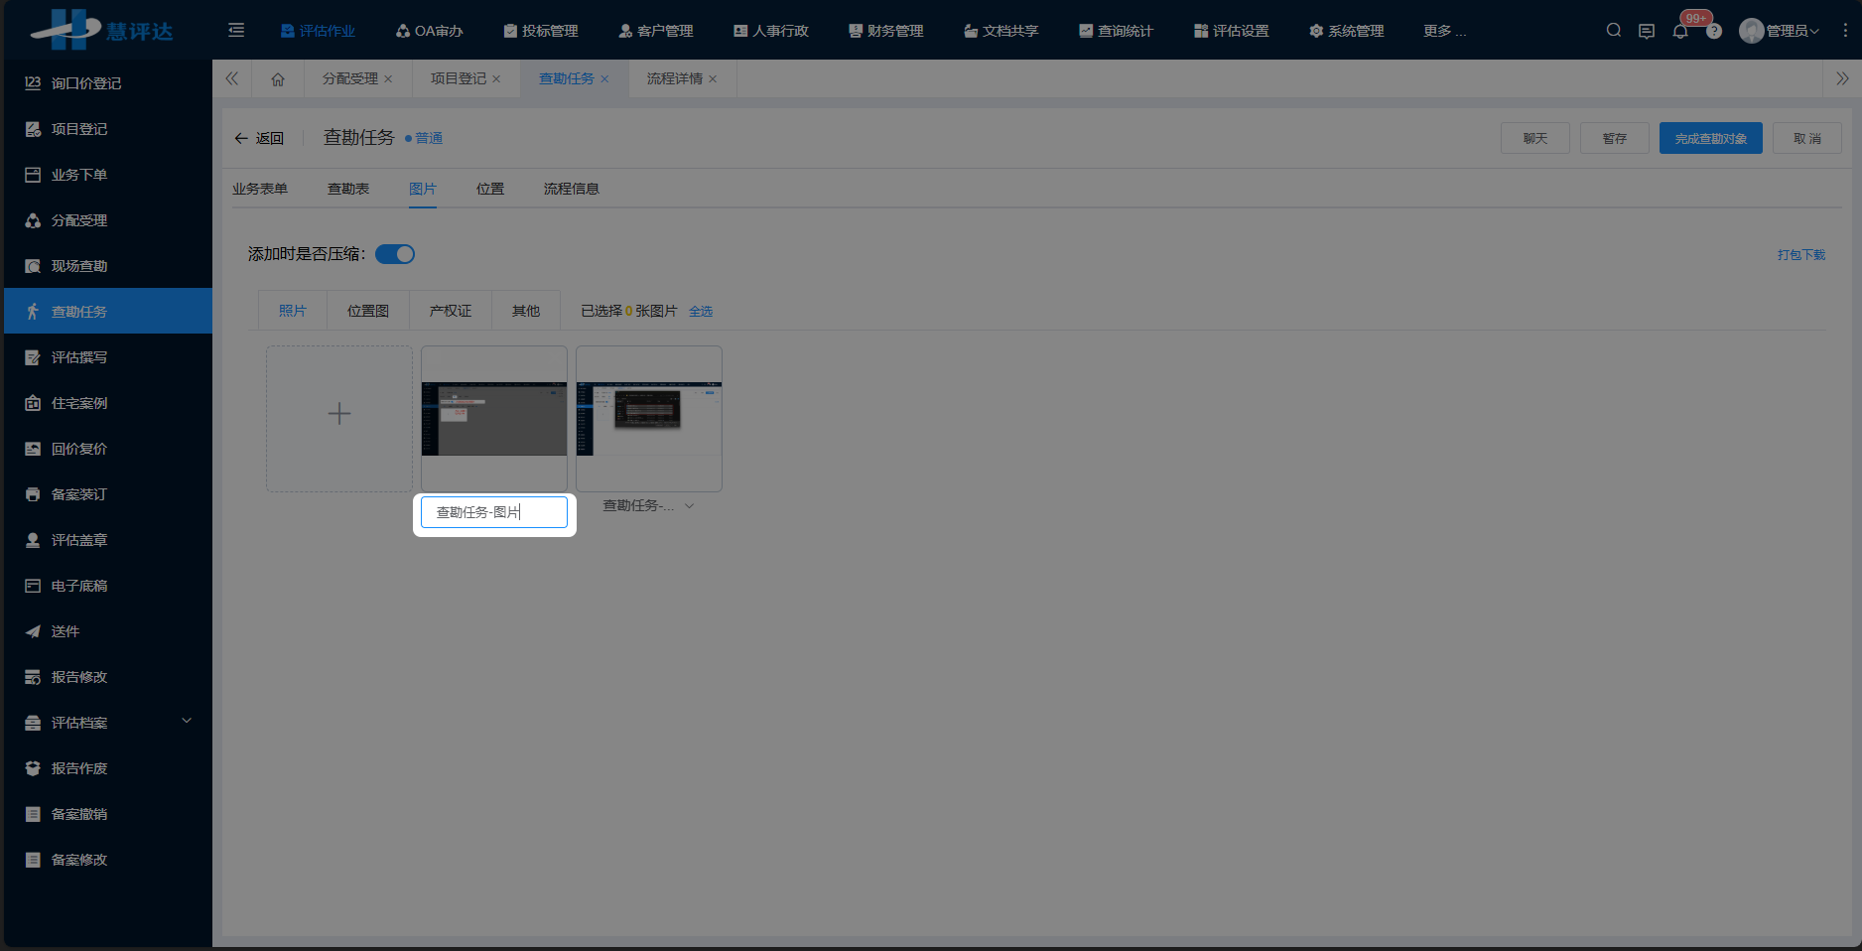
Task: Click the plus tile to add image
Action: tap(339, 418)
